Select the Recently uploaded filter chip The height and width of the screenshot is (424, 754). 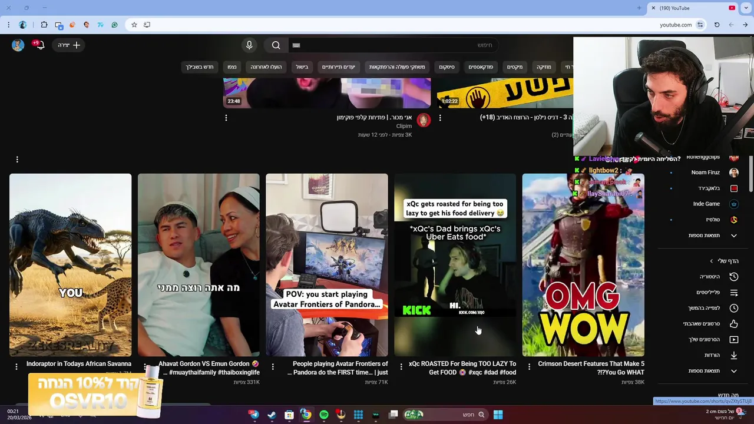point(266,67)
